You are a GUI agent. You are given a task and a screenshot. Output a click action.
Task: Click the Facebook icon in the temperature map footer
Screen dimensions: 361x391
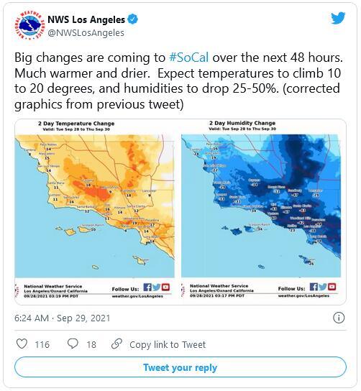147,287
